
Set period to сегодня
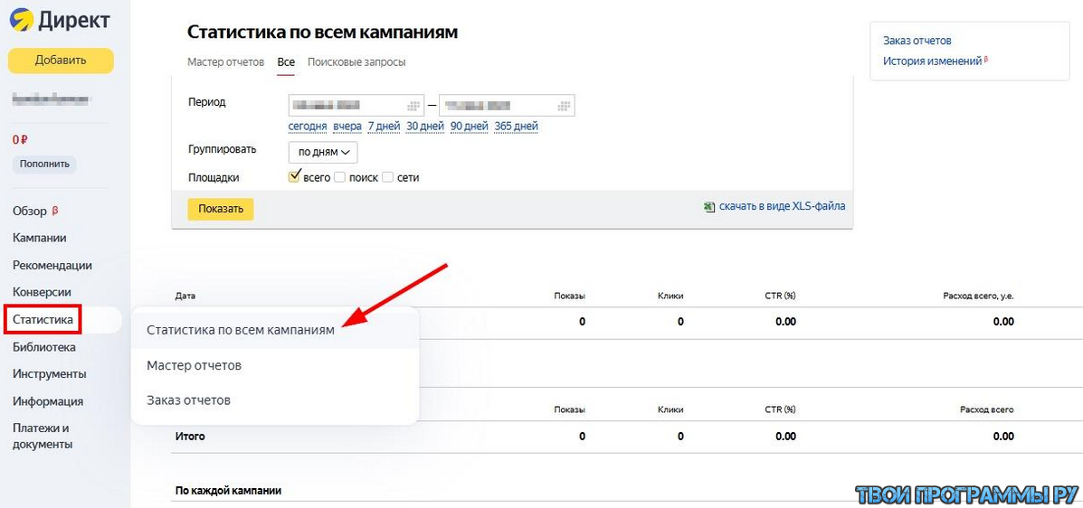tap(308, 127)
